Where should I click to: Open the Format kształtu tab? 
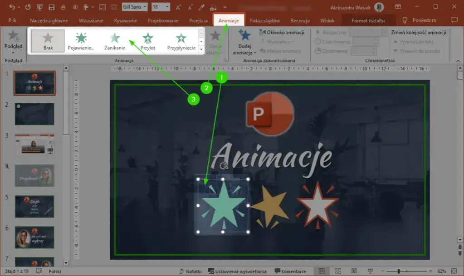[369, 20]
